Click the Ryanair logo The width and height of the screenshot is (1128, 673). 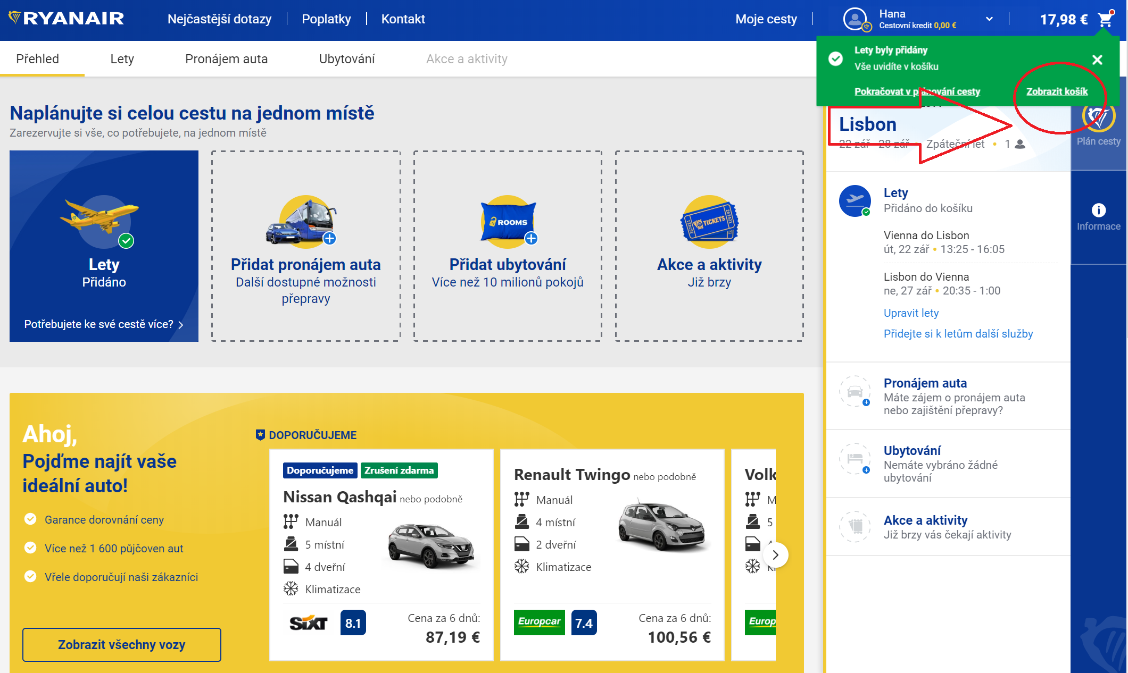(x=67, y=19)
